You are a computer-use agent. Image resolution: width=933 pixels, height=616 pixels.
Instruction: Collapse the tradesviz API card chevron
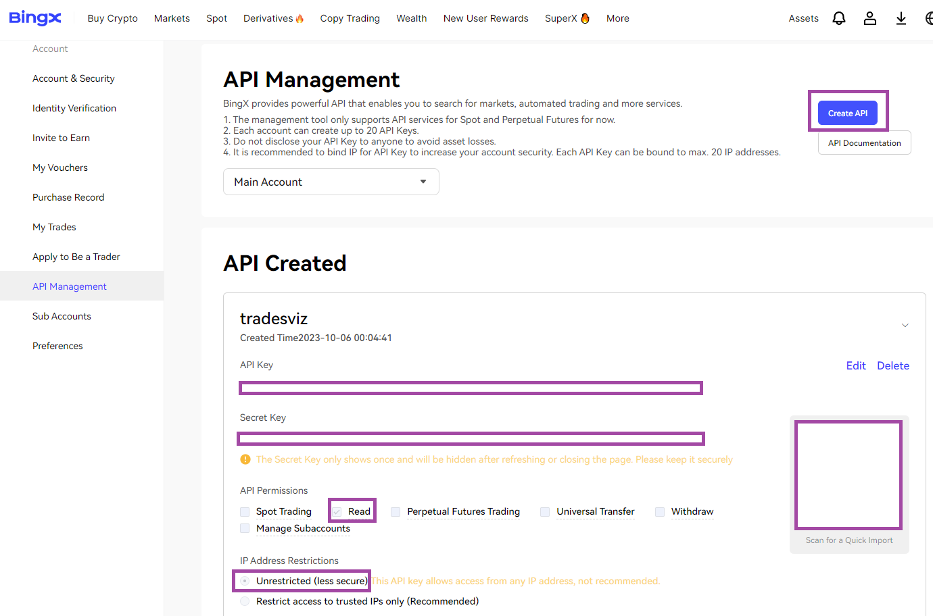point(905,326)
